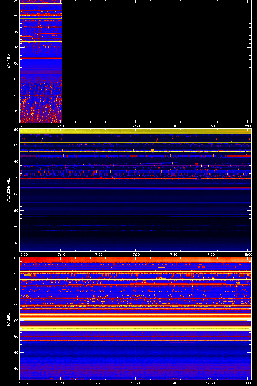The width and height of the screenshot is (257, 386).
Task: Click the 140 frequency tick on San Vito axis
Action: [x=15, y=32]
